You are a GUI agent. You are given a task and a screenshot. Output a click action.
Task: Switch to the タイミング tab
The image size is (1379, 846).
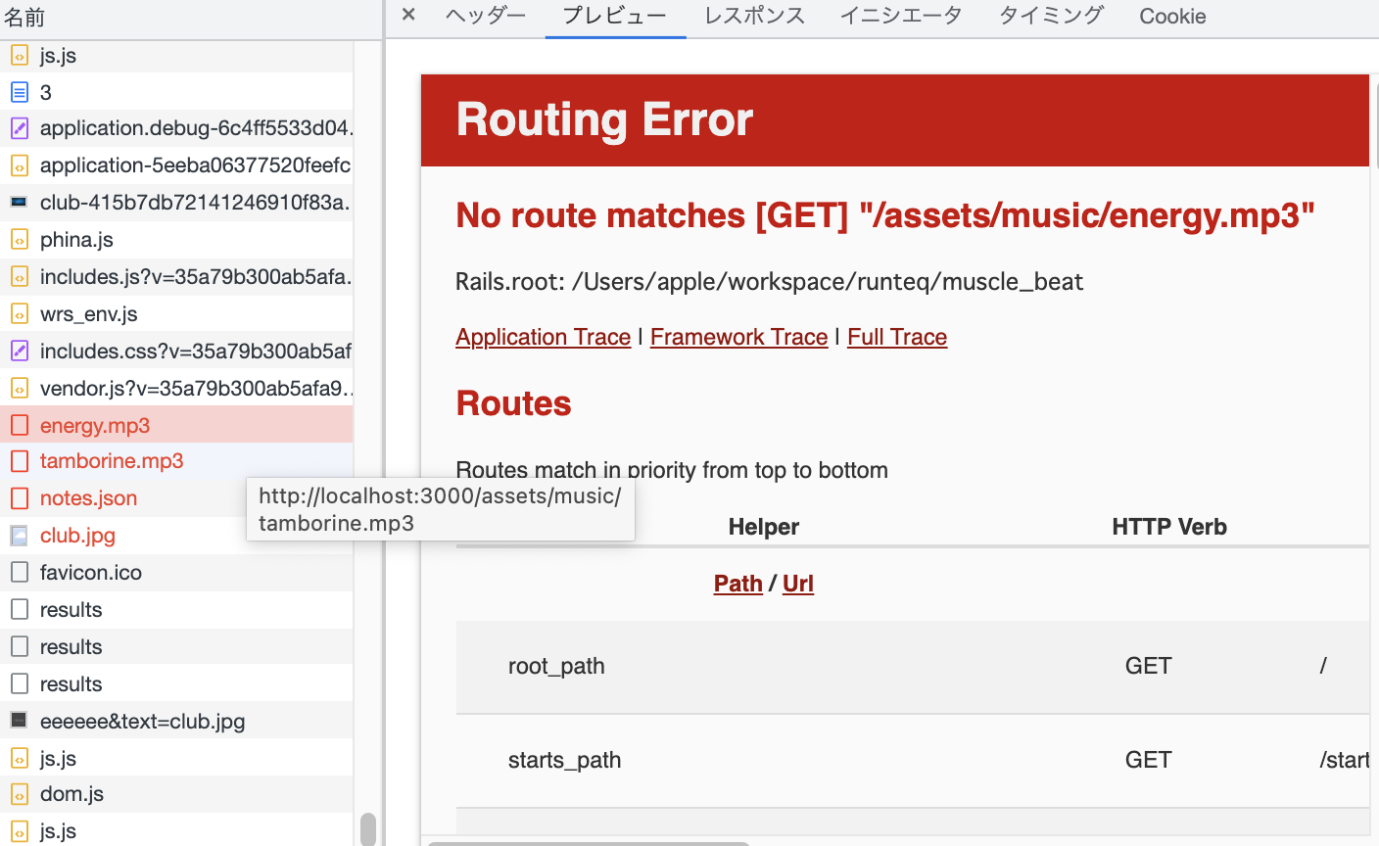(x=1051, y=16)
